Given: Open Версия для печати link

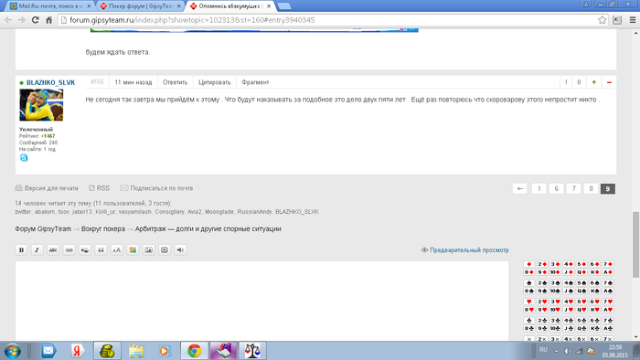Looking at the screenshot, I should (x=47, y=188).
